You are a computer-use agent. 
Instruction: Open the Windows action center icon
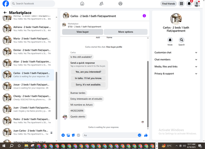point(200,146)
